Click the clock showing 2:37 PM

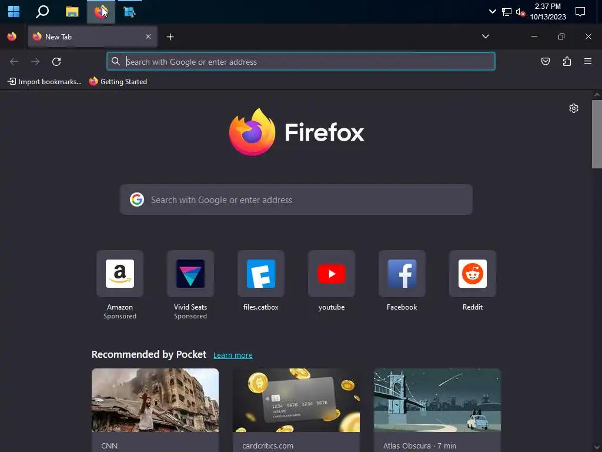[x=548, y=12]
